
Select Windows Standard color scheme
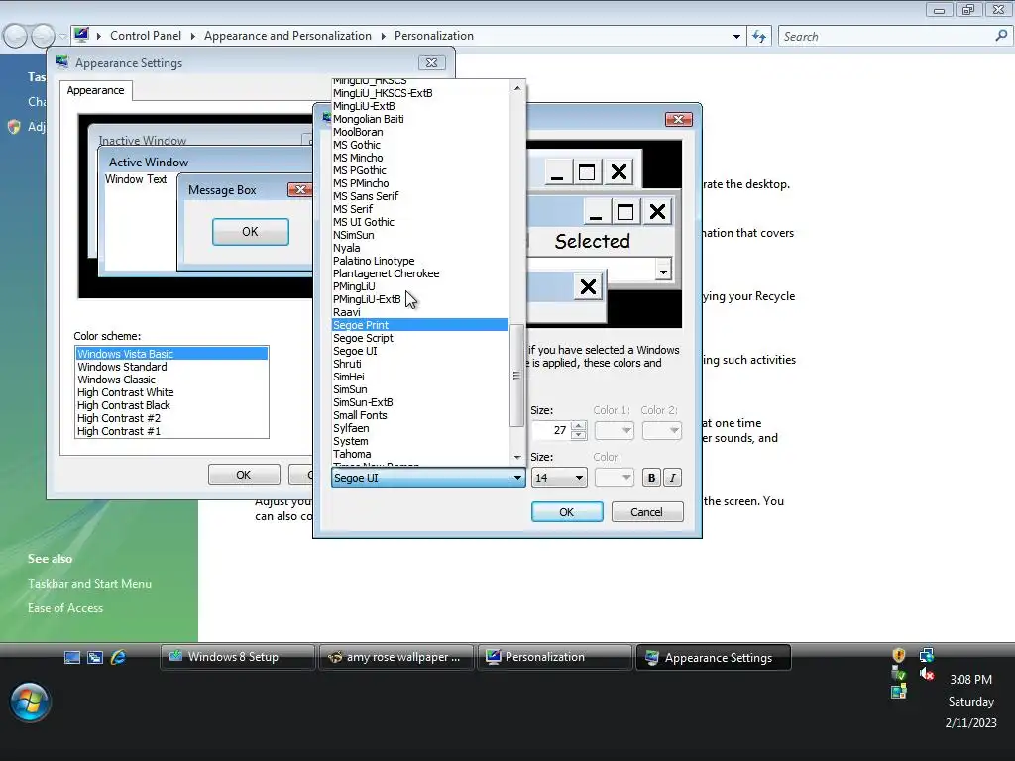point(171,367)
